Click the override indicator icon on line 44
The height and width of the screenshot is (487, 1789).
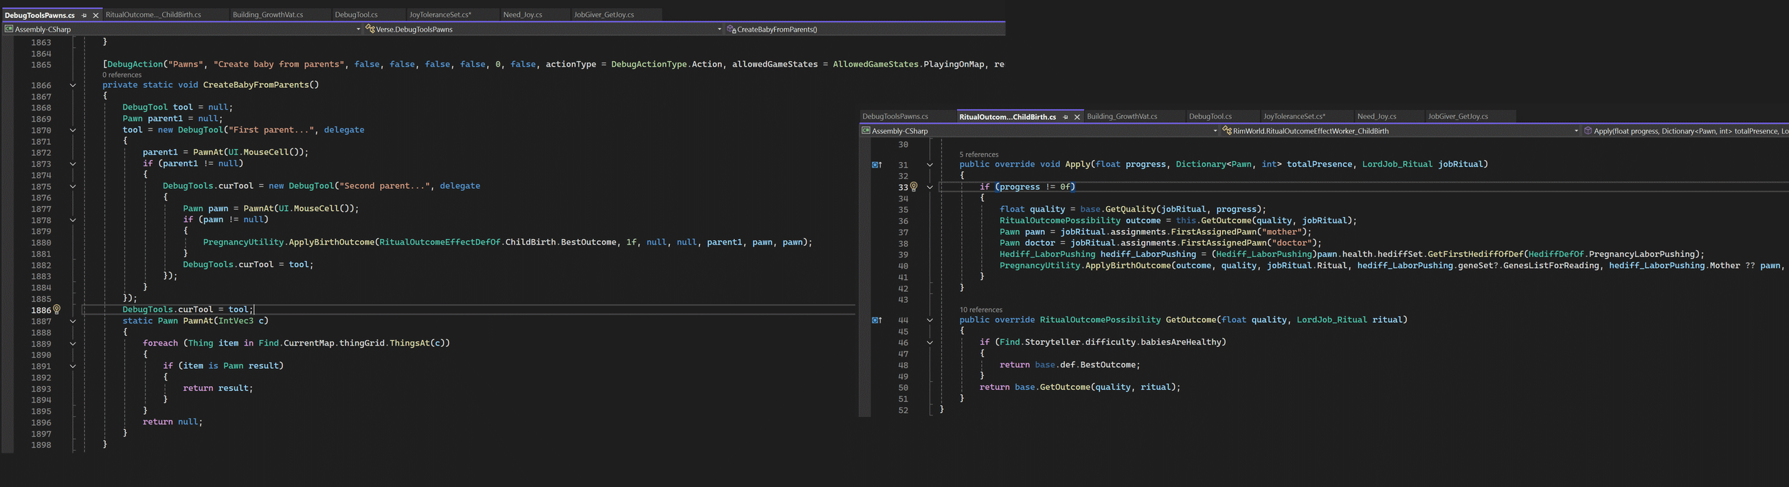click(x=877, y=320)
